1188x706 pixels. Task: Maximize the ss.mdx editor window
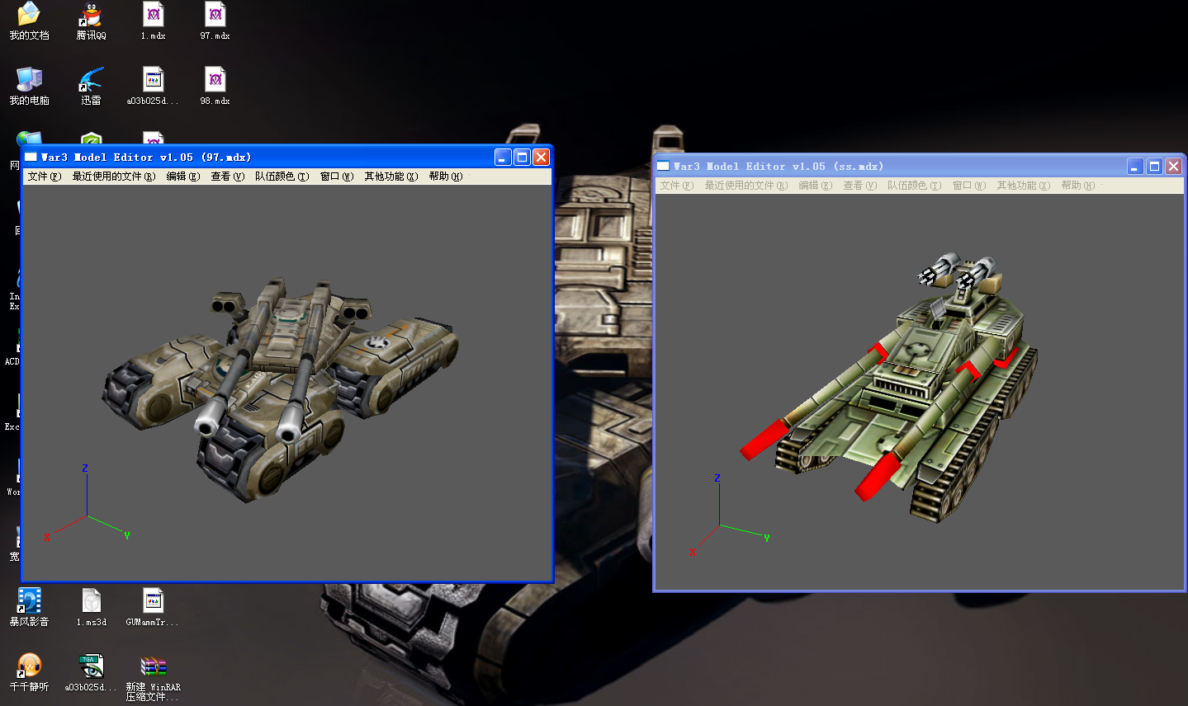[x=1154, y=166]
